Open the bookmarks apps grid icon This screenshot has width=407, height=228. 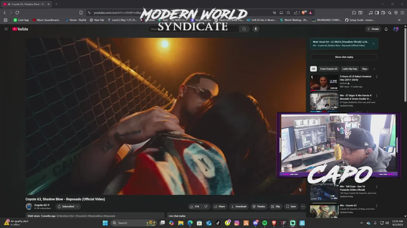point(5,20)
